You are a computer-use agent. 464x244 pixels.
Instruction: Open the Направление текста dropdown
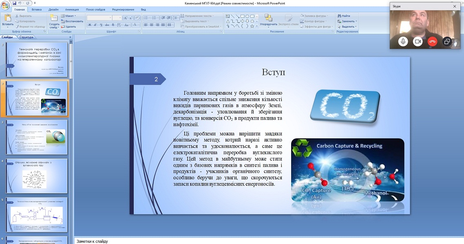[197, 16]
